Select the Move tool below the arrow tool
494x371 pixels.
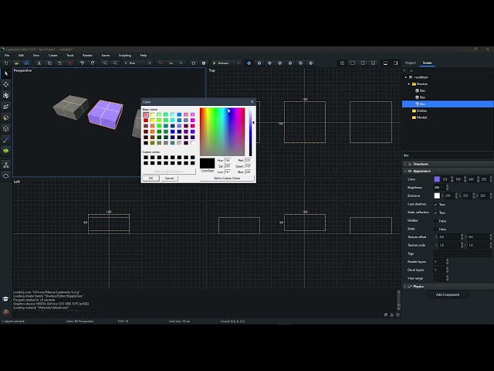[6, 84]
